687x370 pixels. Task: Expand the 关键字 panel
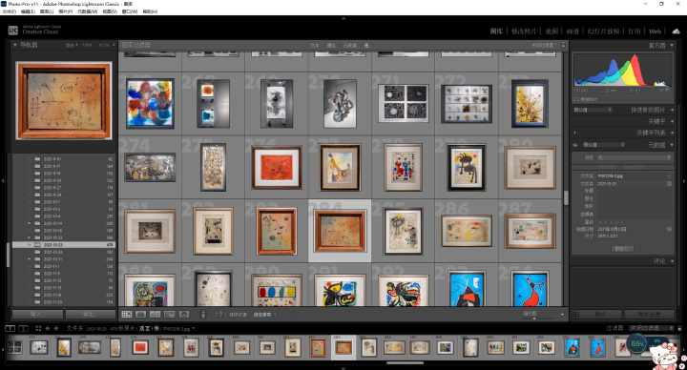(672, 121)
